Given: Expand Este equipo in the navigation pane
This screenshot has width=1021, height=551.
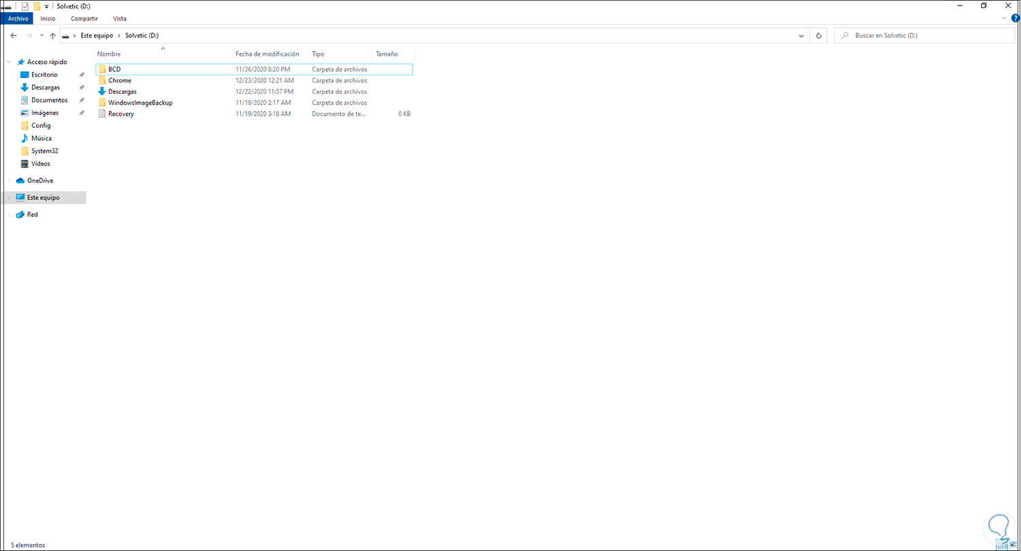Looking at the screenshot, I should pos(10,197).
